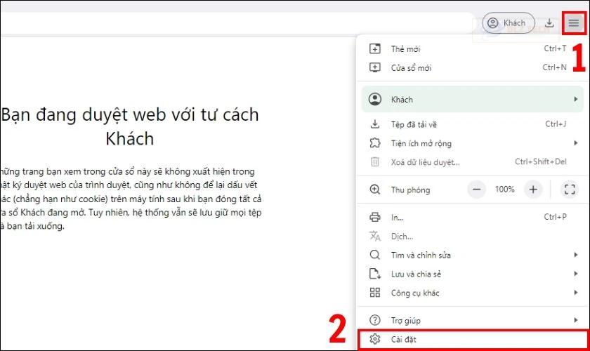Click the new tab icon beside Thẻ mới
Viewport: 590px width, 351px height.
[375, 48]
